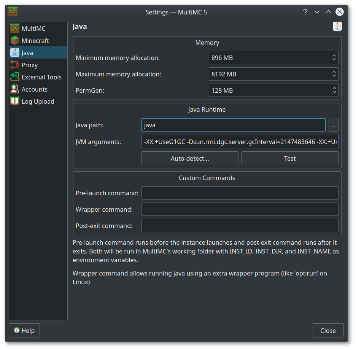Click the Java logo in the page header
The height and width of the screenshot is (350, 356).
(x=337, y=26)
